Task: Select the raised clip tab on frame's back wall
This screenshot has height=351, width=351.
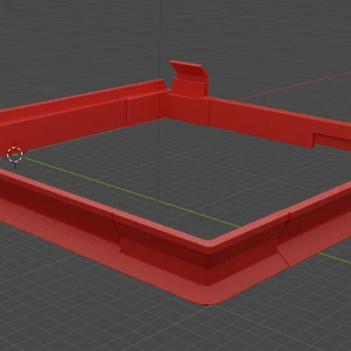Action: click(x=190, y=78)
